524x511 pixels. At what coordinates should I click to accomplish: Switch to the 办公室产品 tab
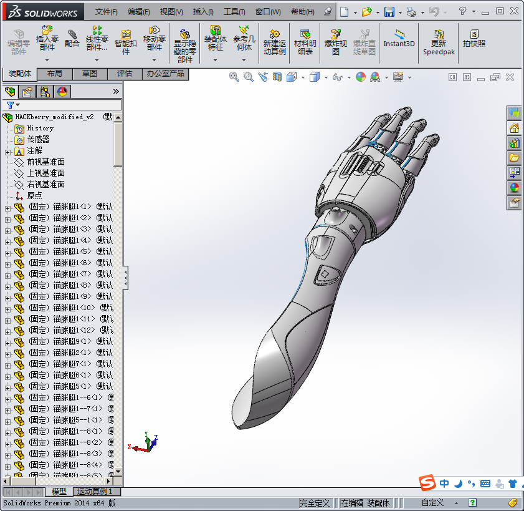pyautogui.click(x=165, y=74)
